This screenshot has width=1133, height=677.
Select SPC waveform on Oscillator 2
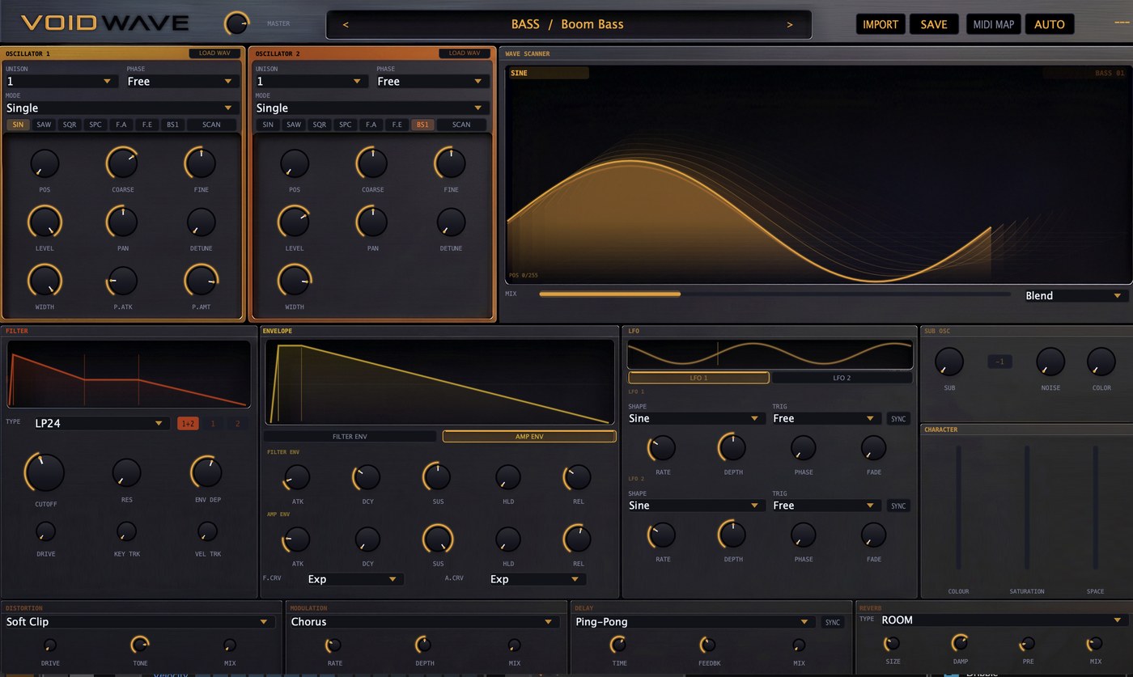pos(346,125)
